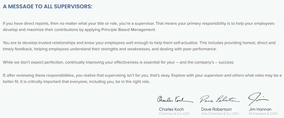Screen dimensions: 284x118
Task: Click the paragraph starting 'If you have direct reports'
Action: pyautogui.click(x=139, y=27)
